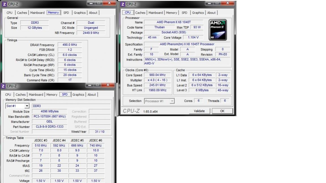Click the memory Size field 12 GBytes
The width and height of the screenshot is (326, 183).
tap(35, 28)
